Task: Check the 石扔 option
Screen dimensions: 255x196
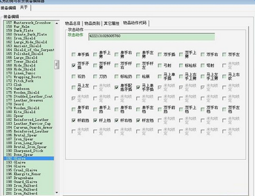Action: coord(74,77)
